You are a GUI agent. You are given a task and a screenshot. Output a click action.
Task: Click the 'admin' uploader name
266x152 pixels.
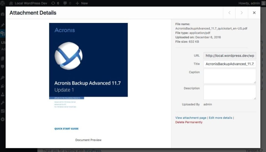point(208,104)
